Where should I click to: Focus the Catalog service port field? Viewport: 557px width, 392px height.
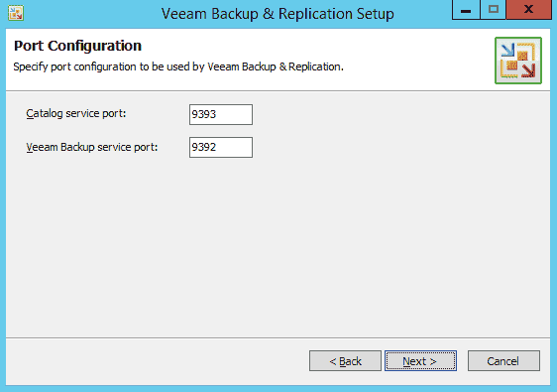coord(221,114)
